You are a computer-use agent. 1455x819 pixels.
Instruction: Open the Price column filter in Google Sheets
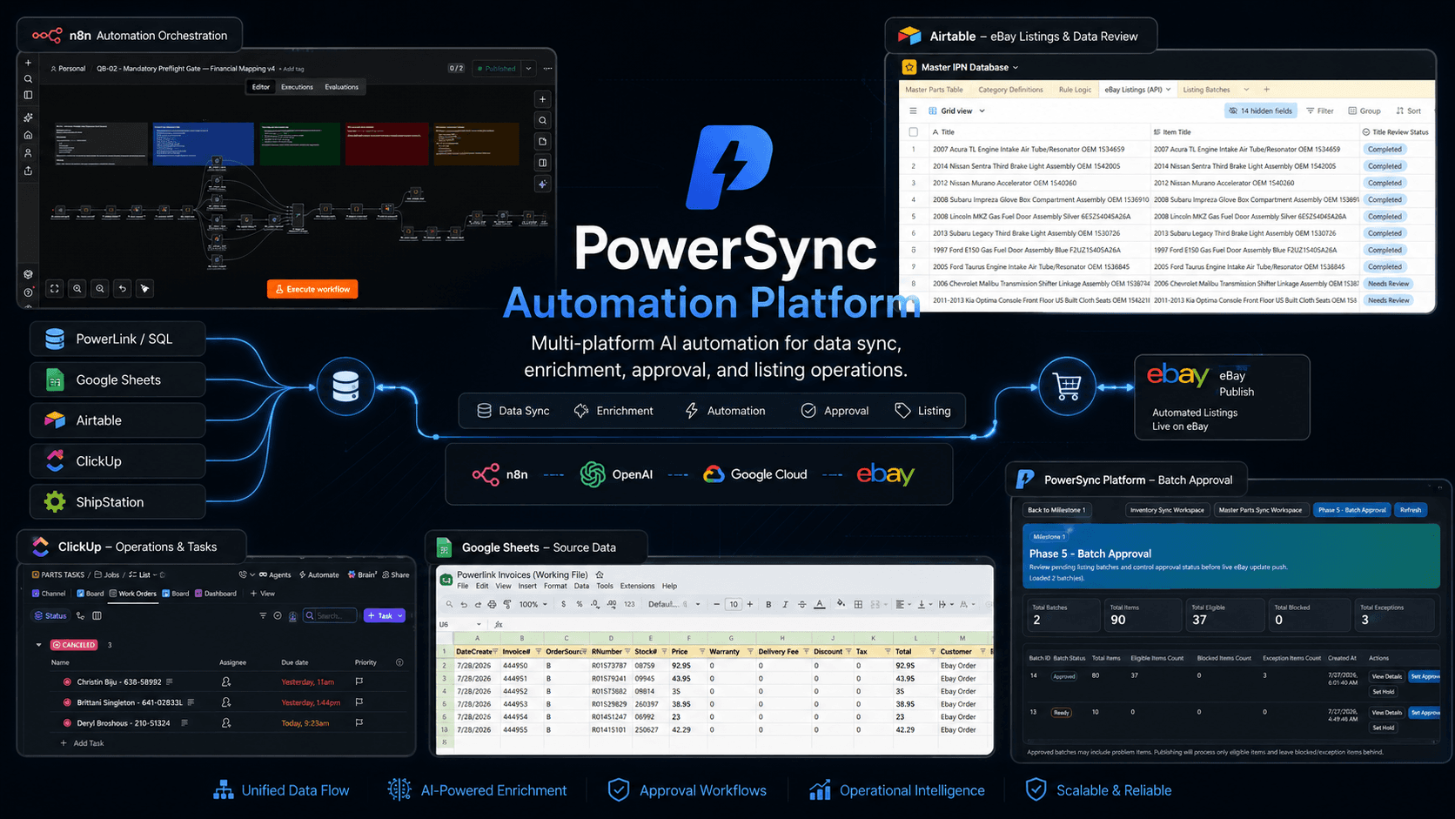[x=701, y=651]
